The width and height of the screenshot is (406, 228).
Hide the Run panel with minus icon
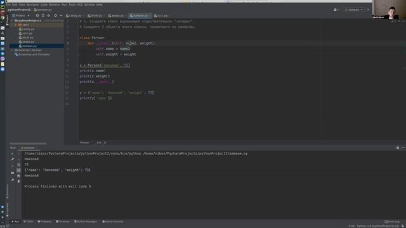403,148
